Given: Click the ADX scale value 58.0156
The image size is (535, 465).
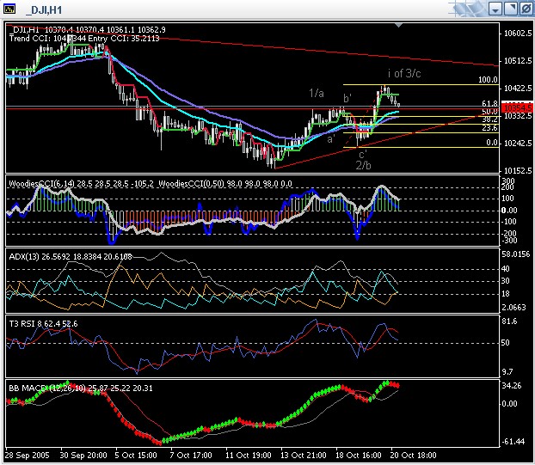Looking at the screenshot, I should point(515,254).
